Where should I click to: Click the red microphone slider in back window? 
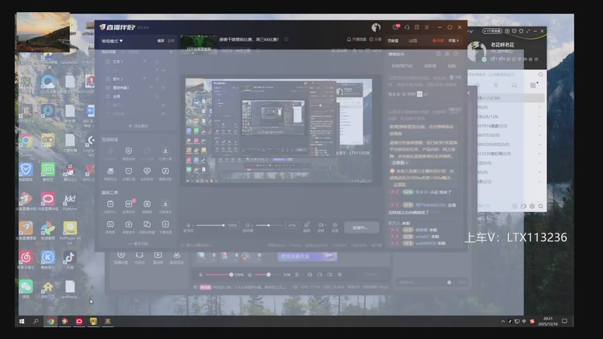(x=219, y=275)
